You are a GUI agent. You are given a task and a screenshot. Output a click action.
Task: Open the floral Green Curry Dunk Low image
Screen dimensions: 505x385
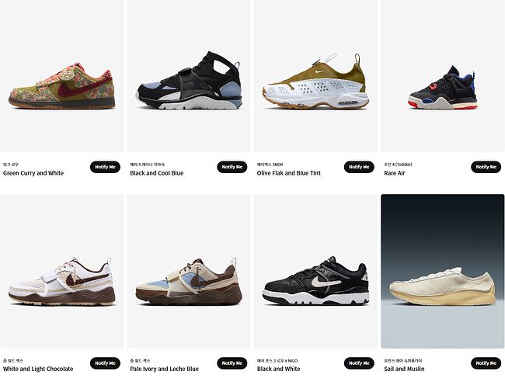pyautogui.click(x=61, y=76)
